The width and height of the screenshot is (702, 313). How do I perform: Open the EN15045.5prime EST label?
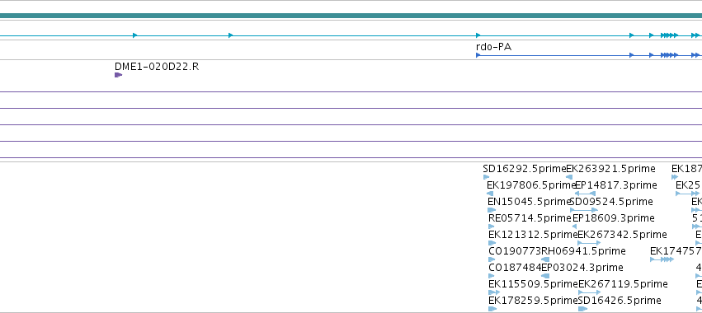coord(530,202)
